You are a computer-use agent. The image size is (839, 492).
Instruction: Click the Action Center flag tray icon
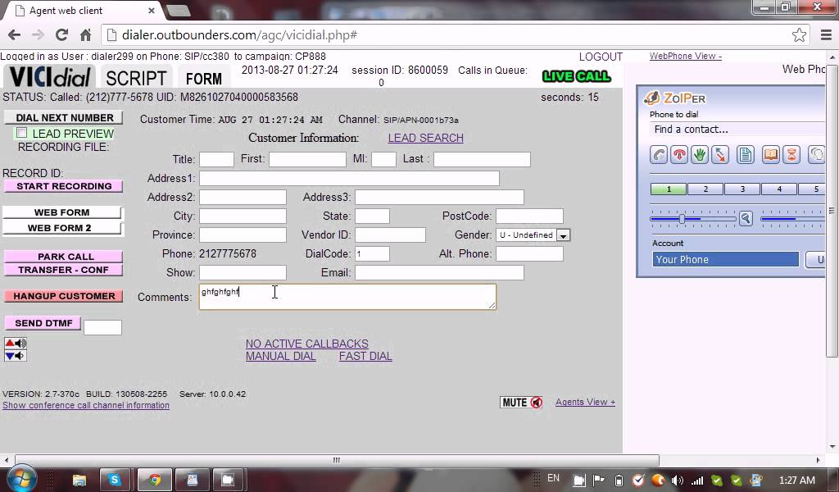pos(599,481)
